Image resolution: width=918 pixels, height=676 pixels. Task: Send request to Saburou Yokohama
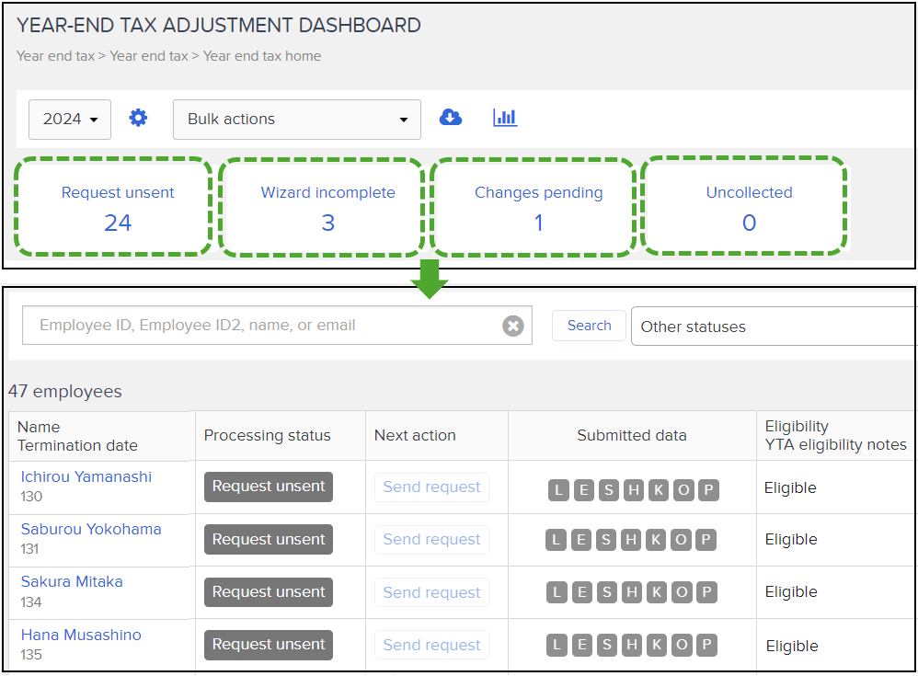(431, 540)
